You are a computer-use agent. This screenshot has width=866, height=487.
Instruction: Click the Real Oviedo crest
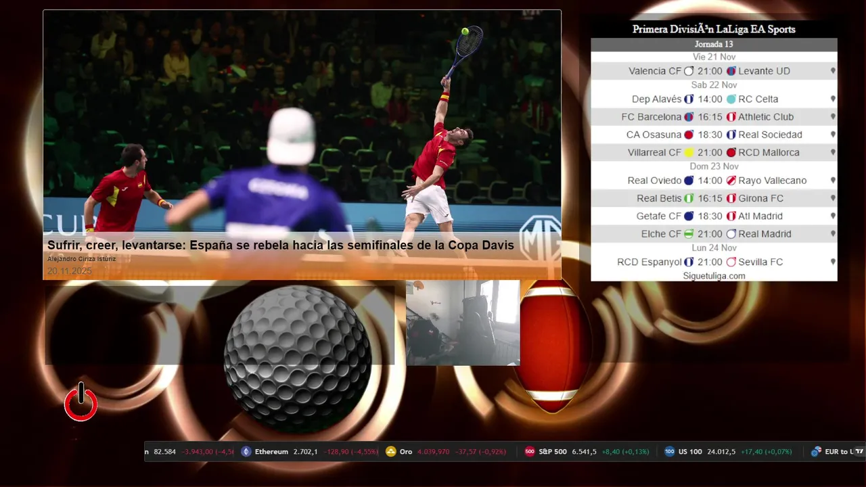[x=689, y=181]
